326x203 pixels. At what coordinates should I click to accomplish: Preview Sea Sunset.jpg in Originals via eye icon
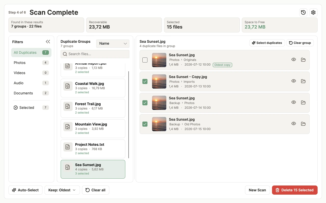pyautogui.click(x=294, y=60)
